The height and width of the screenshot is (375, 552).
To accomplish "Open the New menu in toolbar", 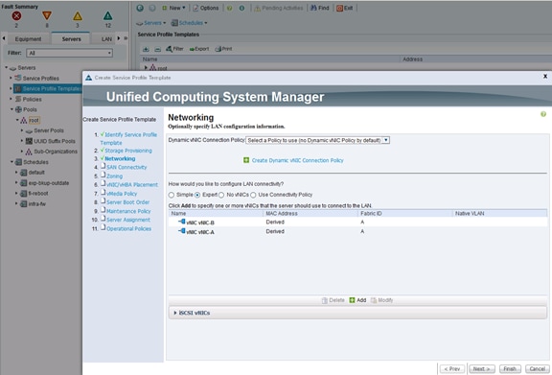I will point(173,8).
